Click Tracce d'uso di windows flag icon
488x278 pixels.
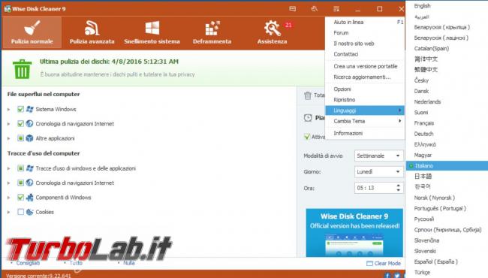pos(29,168)
